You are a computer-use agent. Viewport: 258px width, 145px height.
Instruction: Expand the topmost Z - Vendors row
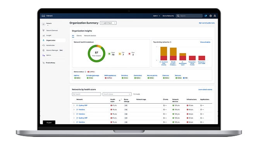[x=74, y=109]
